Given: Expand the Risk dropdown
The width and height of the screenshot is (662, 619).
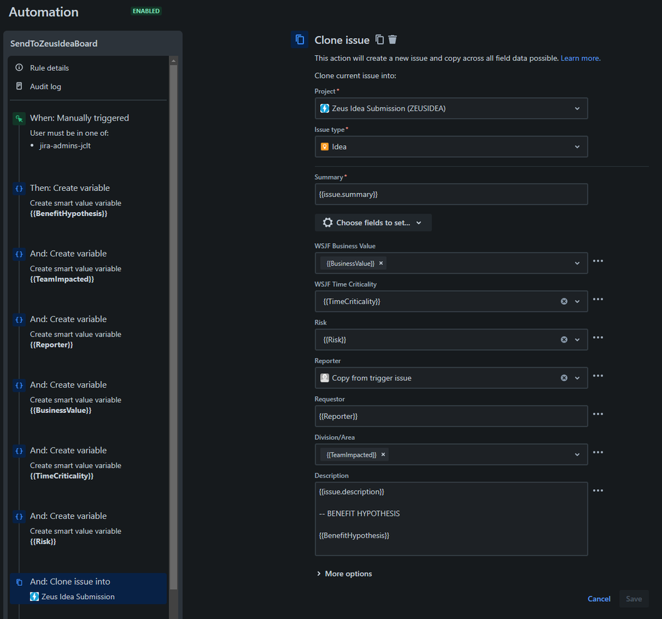Looking at the screenshot, I should pos(577,339).
